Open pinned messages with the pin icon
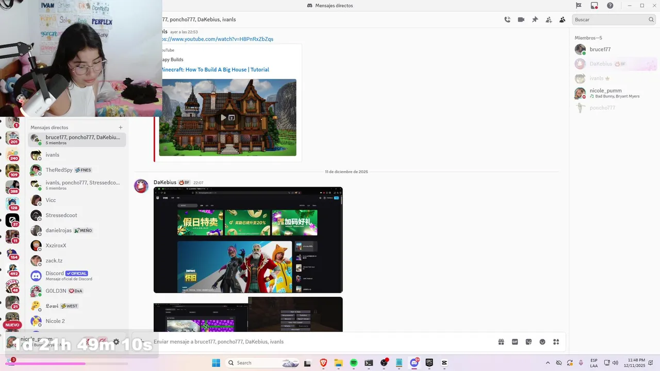This screenshot has width=660, height=371. pyautogui.click(x=535, y=20)
